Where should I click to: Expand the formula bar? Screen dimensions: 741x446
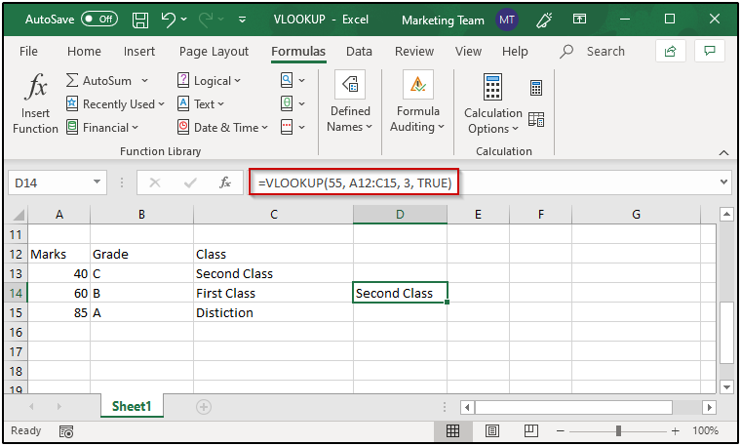[x=723, y=182]
